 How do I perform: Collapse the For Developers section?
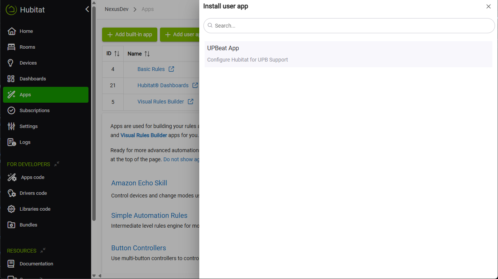(57, 164)
